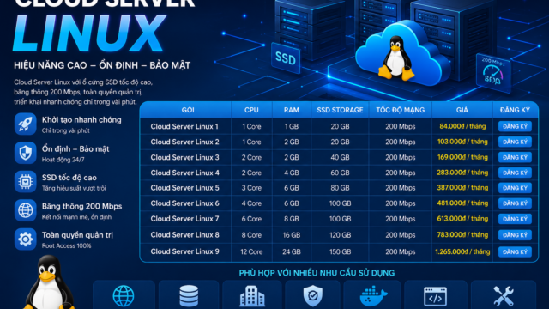Click the 24 GB RAM cell

292,251
